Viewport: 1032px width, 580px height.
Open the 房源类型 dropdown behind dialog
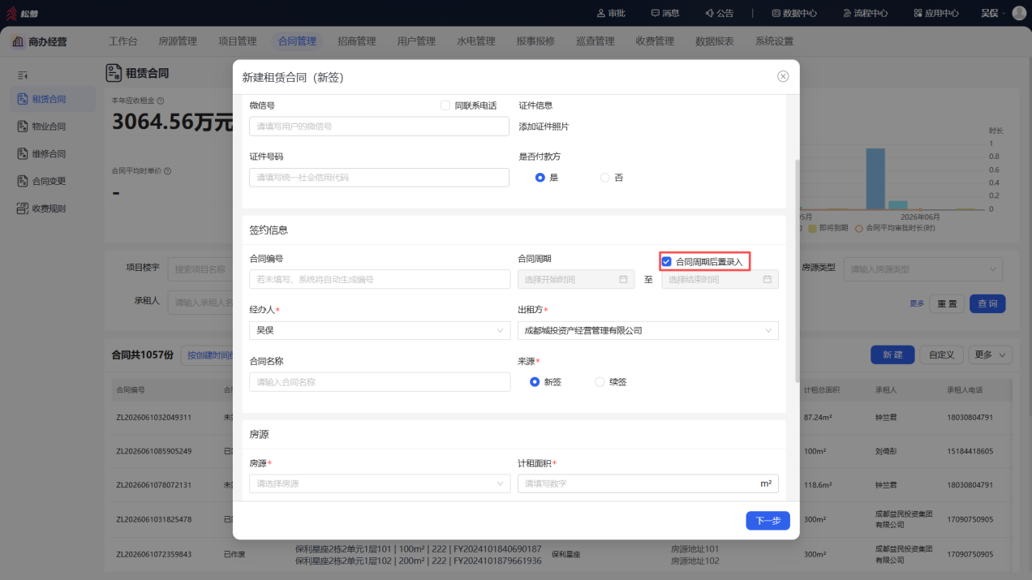(x=923, y=269)
